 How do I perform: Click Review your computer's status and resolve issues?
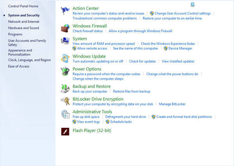click(x=108, y=13)
